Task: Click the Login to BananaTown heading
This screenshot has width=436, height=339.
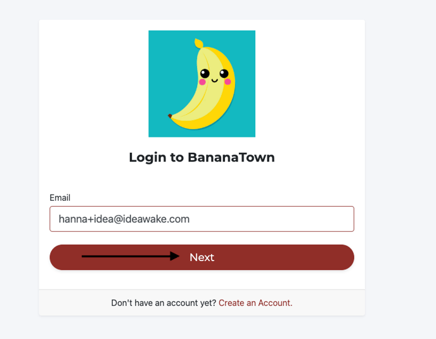Action: 202,157
